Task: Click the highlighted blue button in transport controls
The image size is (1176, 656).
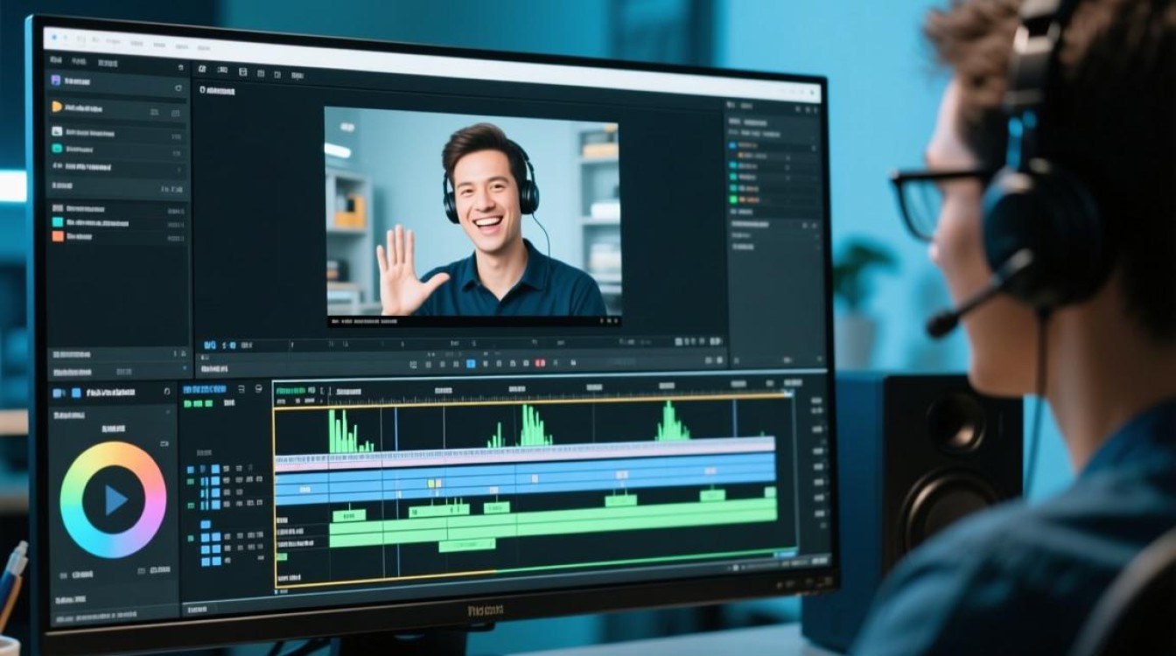Action: [471, 363]
